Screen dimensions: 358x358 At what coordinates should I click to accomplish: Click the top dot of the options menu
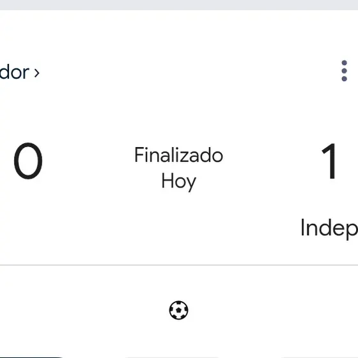(344, 63)
